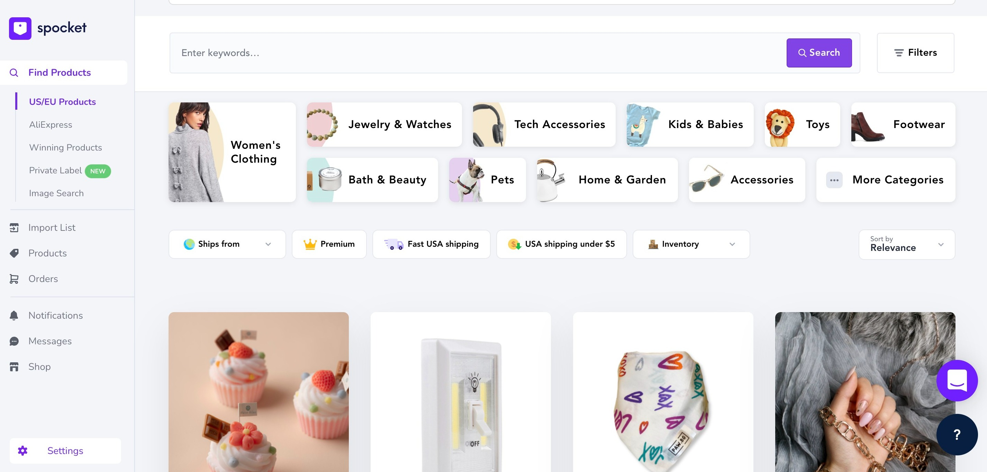Click the Notifications bell icon
Image resolution: width=987 pixels, height=472 pixels.
click(x=14, y=315)
